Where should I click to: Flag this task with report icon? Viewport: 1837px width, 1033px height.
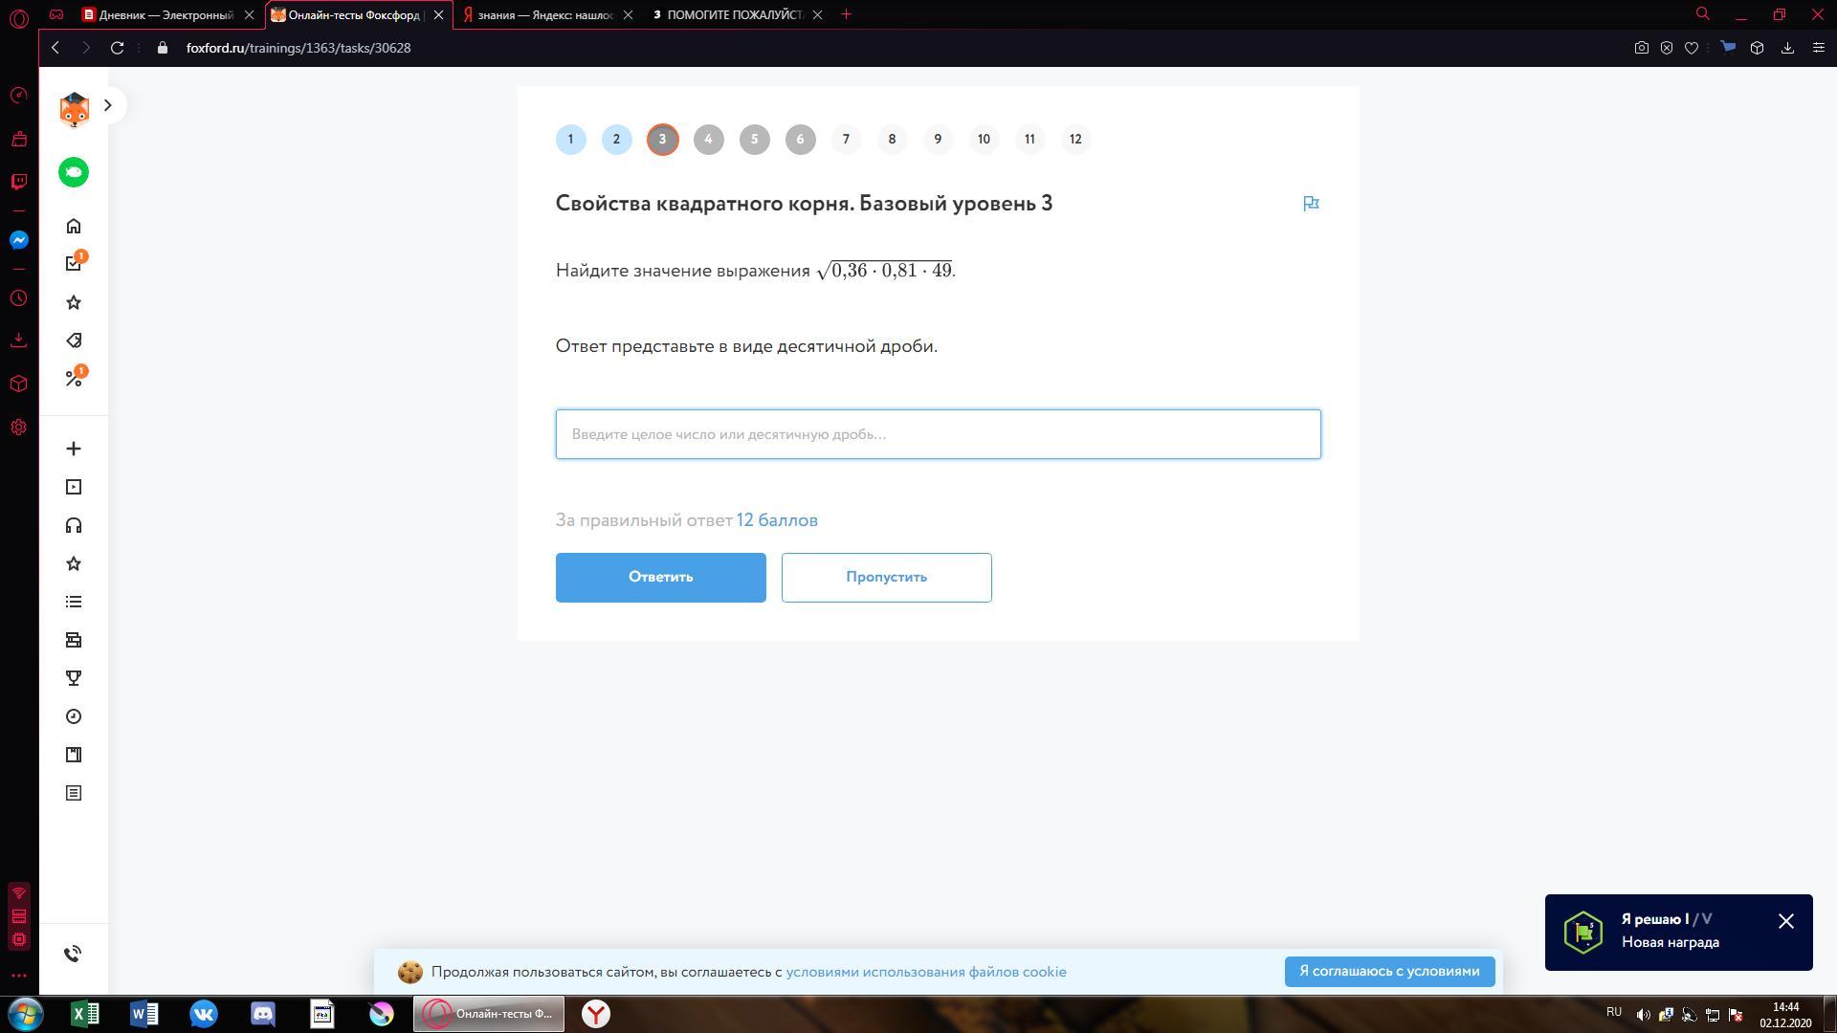pyautogui.click(x=1311, y=204)
